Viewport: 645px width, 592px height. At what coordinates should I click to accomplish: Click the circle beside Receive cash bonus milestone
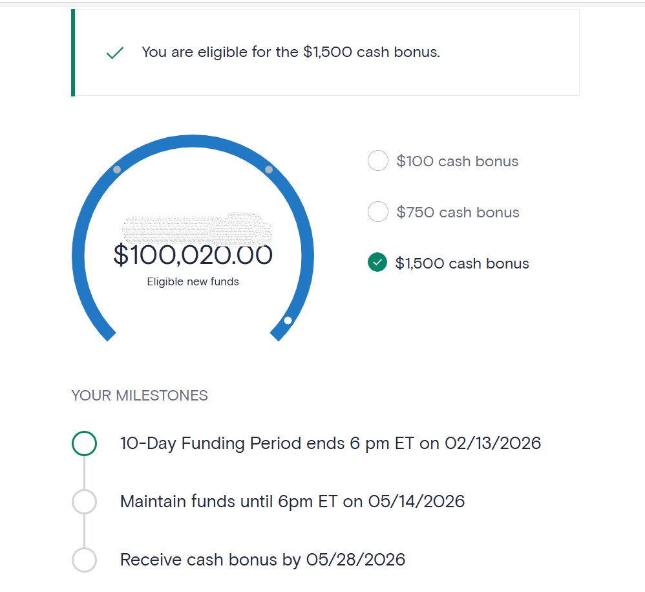(x=84, y=560)
